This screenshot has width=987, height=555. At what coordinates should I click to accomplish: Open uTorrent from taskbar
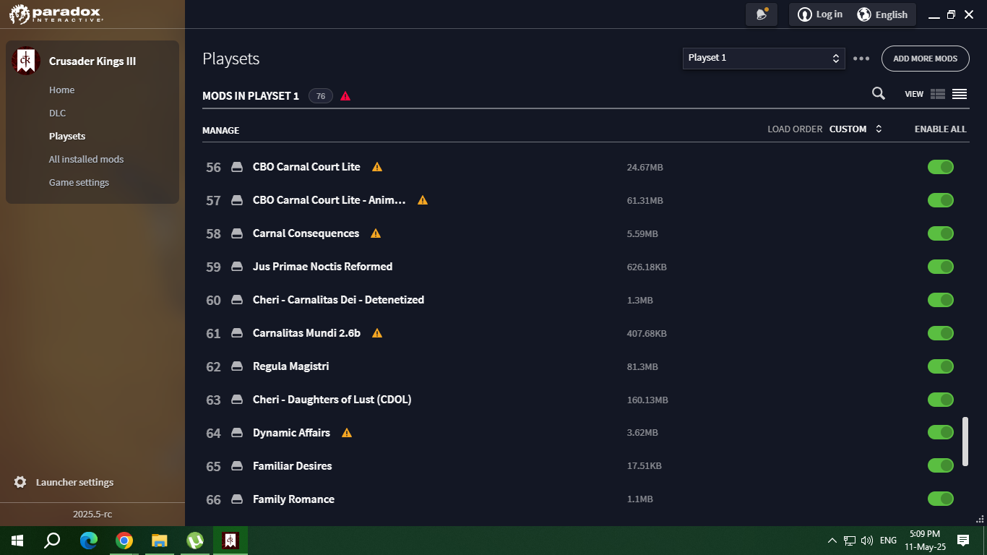pyautogui.click(x=195, y=540)
